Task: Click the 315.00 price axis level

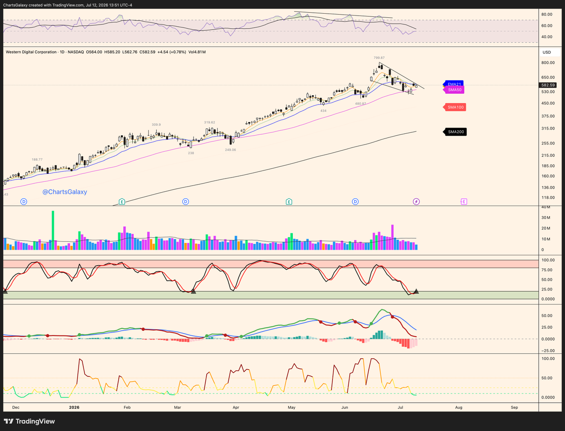Action: pyautogui.click(x=548, y=129)
